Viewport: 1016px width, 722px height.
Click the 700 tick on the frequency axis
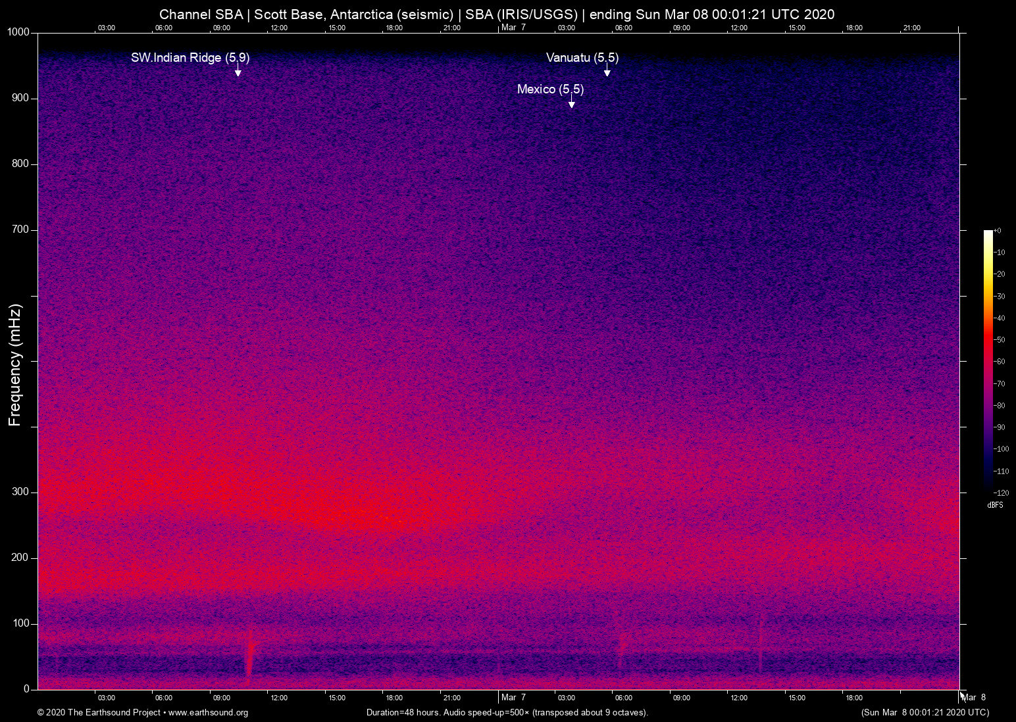tap(20, 229)
